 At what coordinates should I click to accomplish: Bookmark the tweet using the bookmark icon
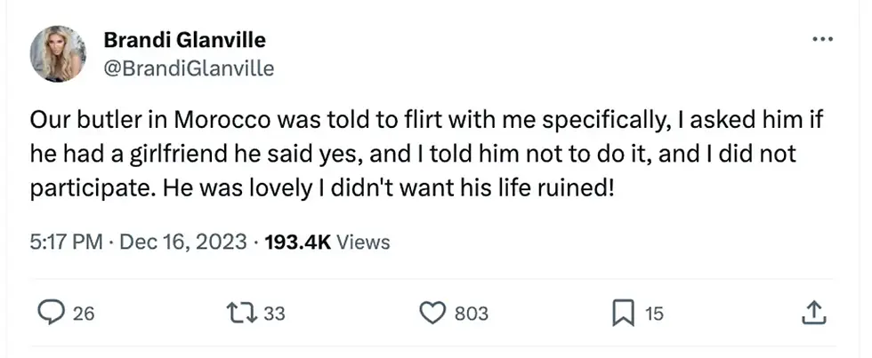pyautogui.click(x=623, y=312)
